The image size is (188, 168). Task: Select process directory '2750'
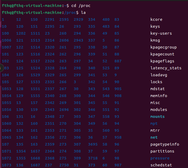point(64,165)
